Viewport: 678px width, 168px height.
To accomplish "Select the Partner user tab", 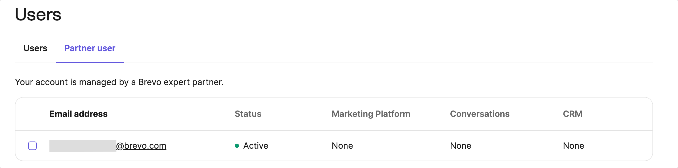I will [90, 48].
